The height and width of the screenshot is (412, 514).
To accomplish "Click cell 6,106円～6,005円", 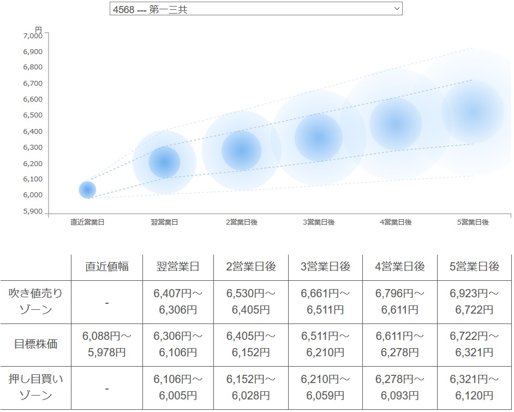I will coord(178,388).
